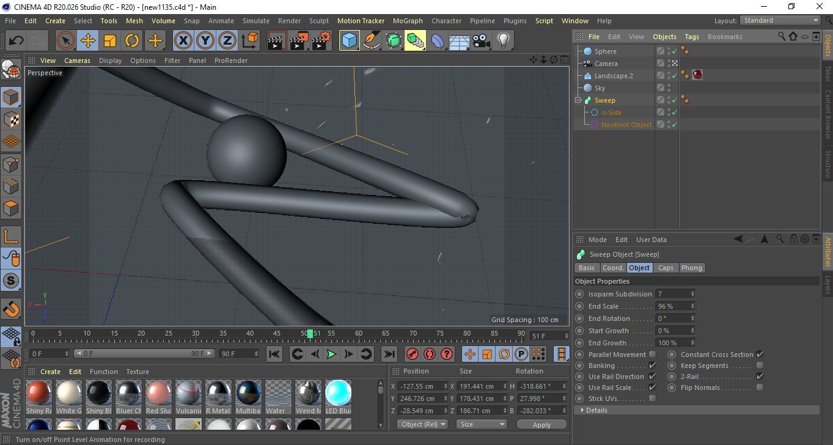
Task: Open viewport Cameras menu
Action: [77, 61]
